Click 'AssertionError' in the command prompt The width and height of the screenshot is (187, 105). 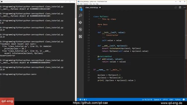(8, 56)
